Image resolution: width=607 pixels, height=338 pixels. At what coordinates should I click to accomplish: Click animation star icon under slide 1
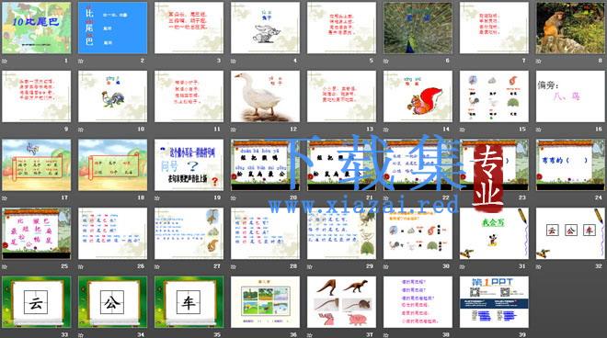[5, 62]
